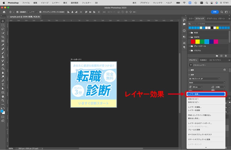Expand the RGB swatch group
The width and height of the screenshot is (231, 150).
click(x=189, y=33)
